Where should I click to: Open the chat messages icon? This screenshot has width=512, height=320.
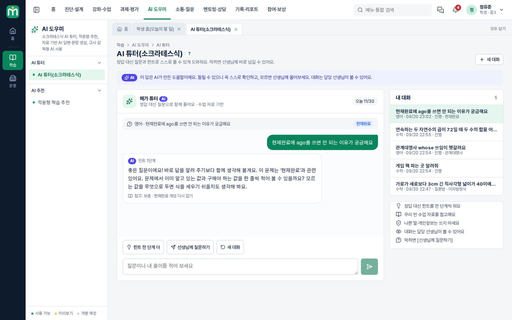tap(440, 10)
